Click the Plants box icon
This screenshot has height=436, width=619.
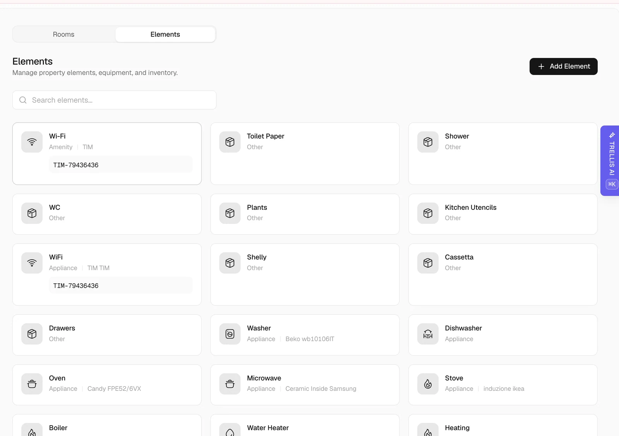point(230,213)
